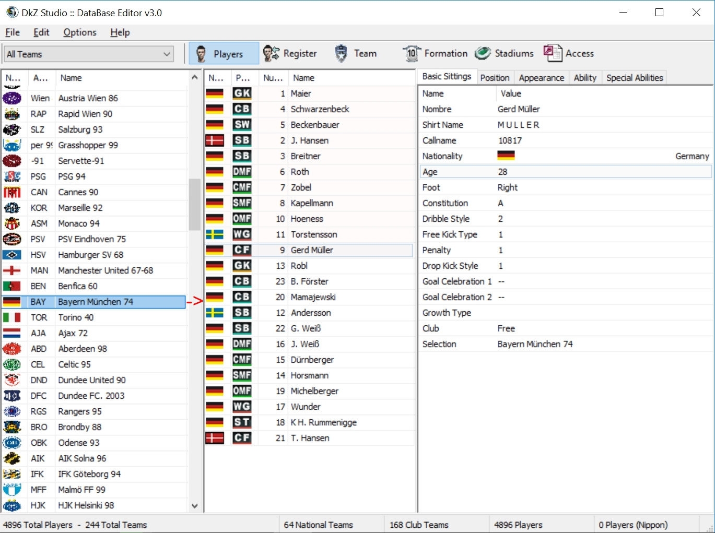Edit the Shirt Name value MULLER
The width and height of the screenshot is (715, 533).
pyautogui.click(x=519, y=125)
